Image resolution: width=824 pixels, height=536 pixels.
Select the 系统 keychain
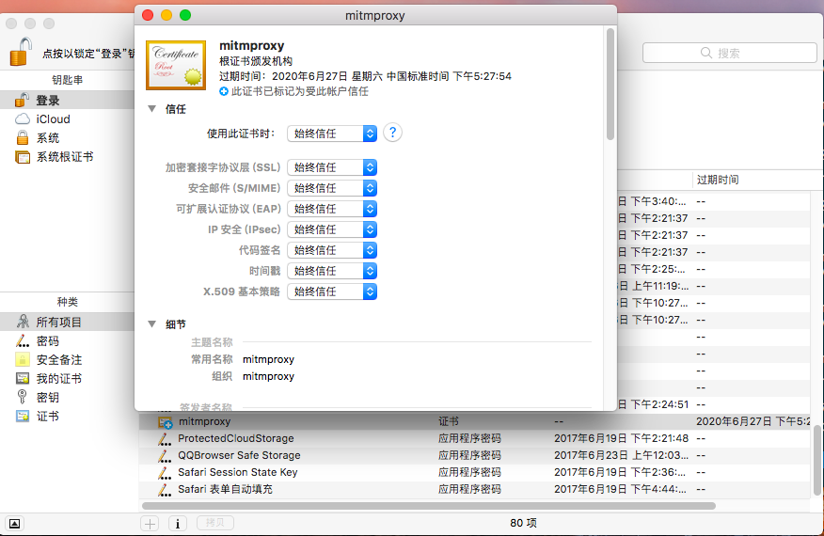pyautogui.click(x=68, y=137)
